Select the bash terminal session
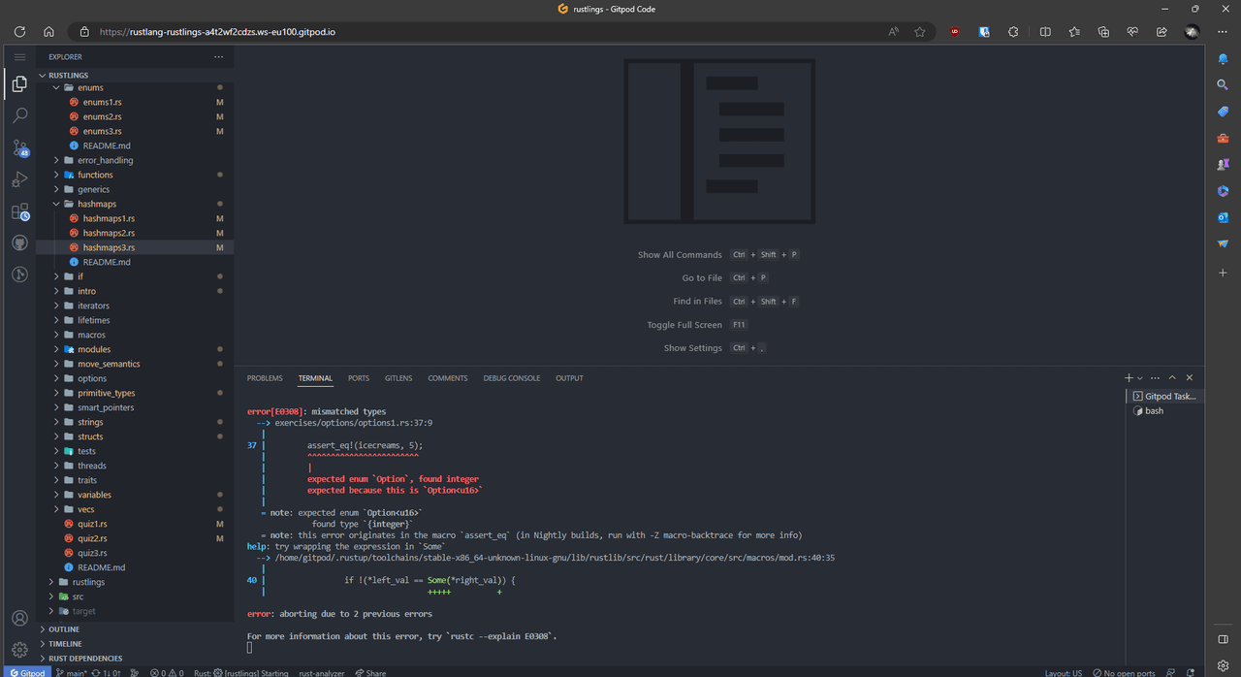Image resolution: width=1241 pixels, height=677 pixels. [1154, 411]
